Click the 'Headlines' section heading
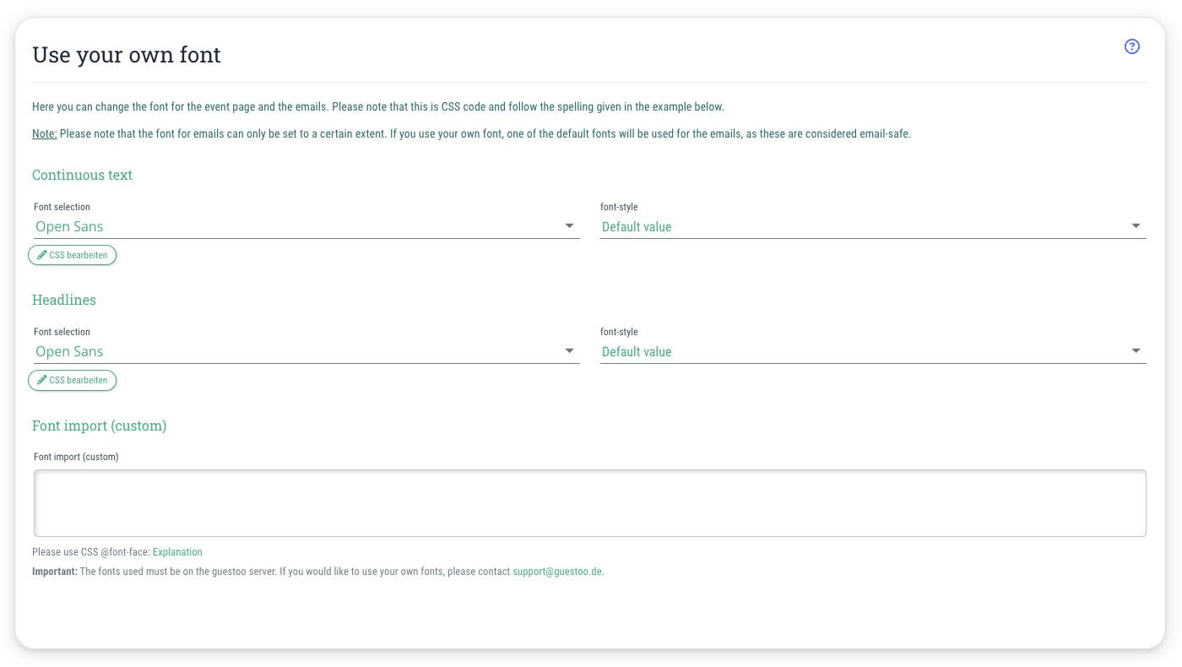The height and width of the screenshot is (667, 1182). coord(64,300)
